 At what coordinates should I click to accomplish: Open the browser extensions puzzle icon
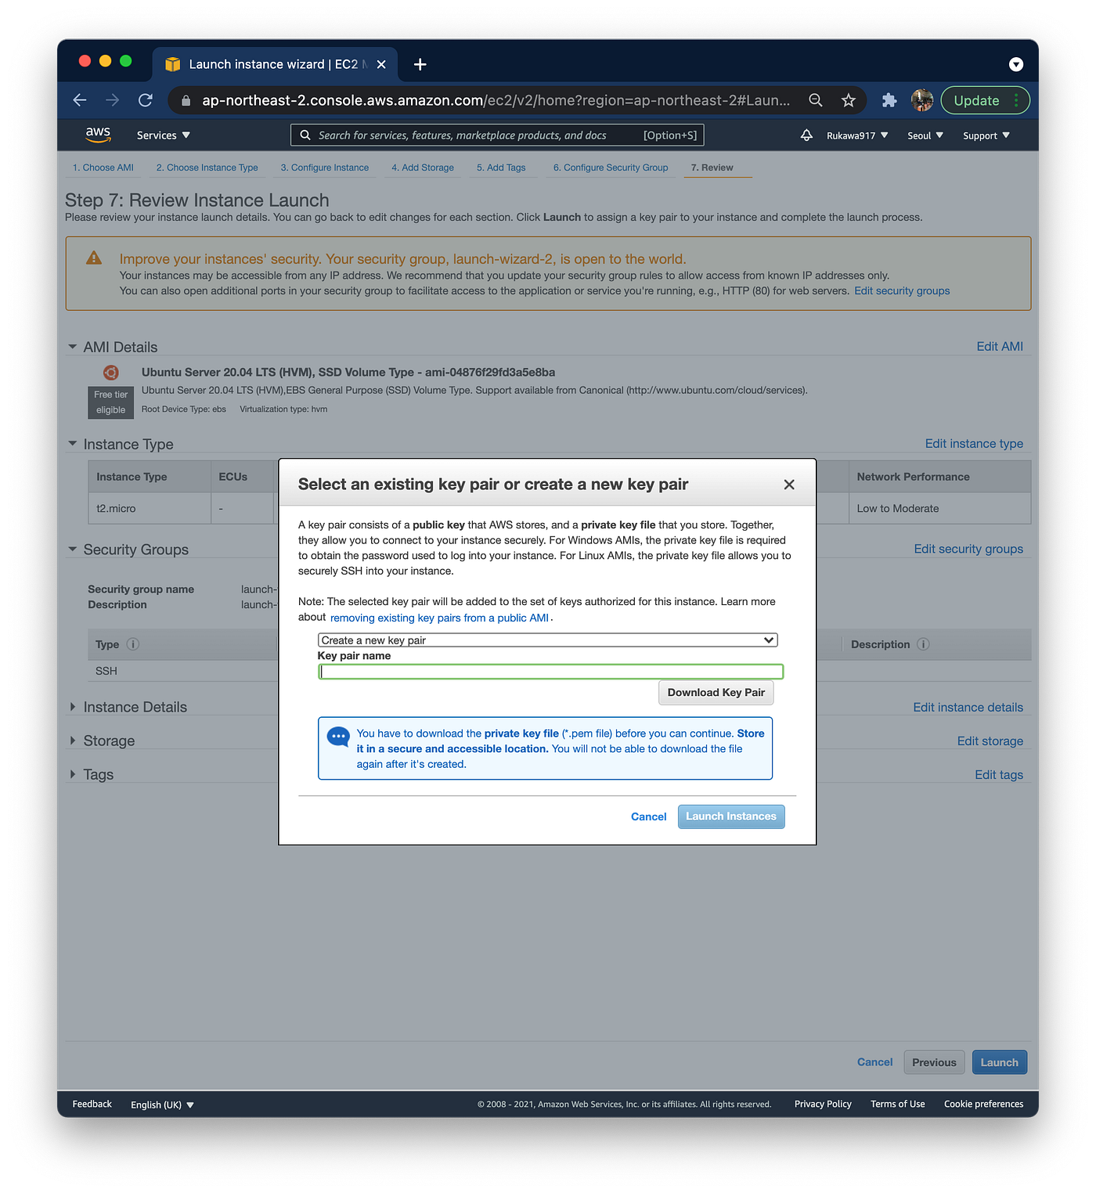coord(889,100)
